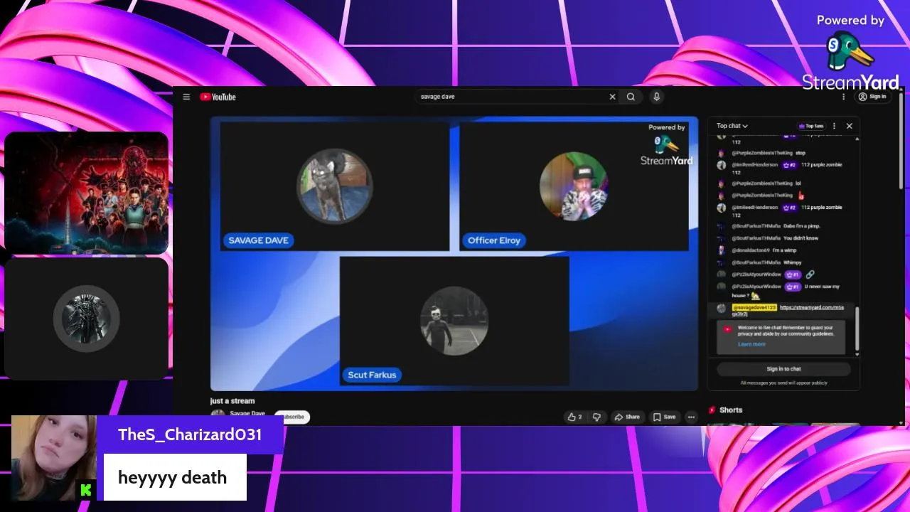
Task: Click the 'Whimpy' chat message
Action: click(793, 262)
